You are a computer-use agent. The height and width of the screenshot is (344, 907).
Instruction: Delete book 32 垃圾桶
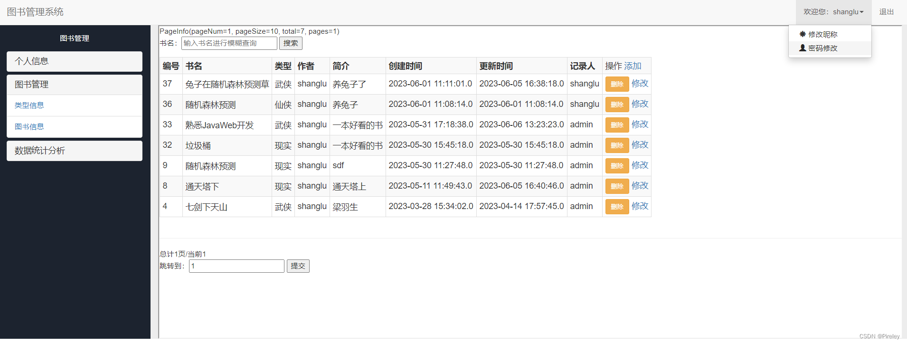point(617,145)
